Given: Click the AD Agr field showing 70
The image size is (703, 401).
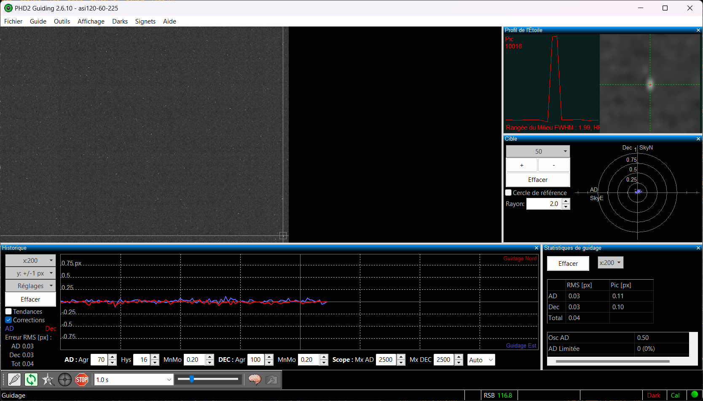Looking at the screenshot, I should 99,360.
